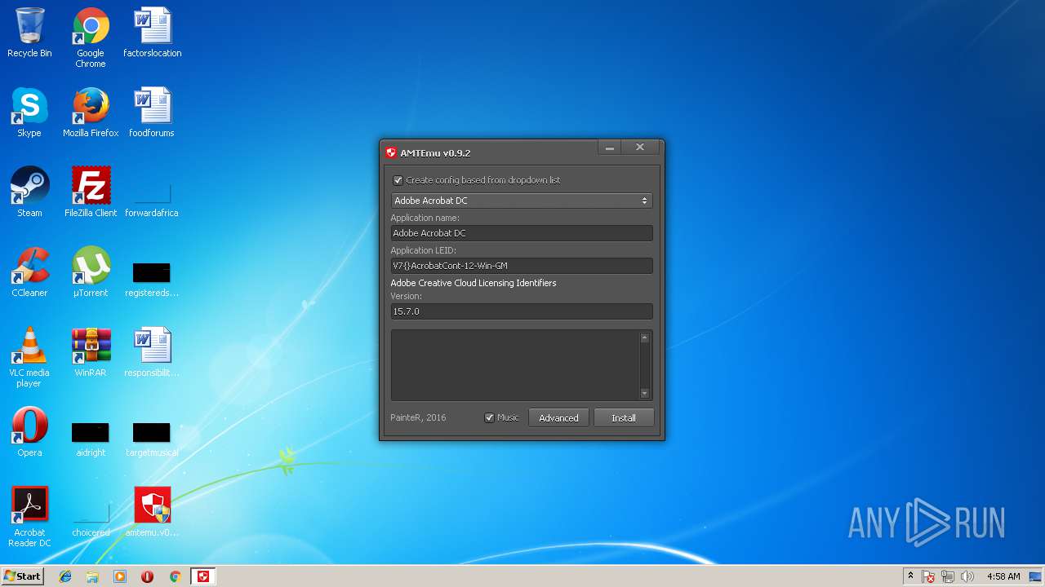Select the foodforums Word document

tap(152, 113)
